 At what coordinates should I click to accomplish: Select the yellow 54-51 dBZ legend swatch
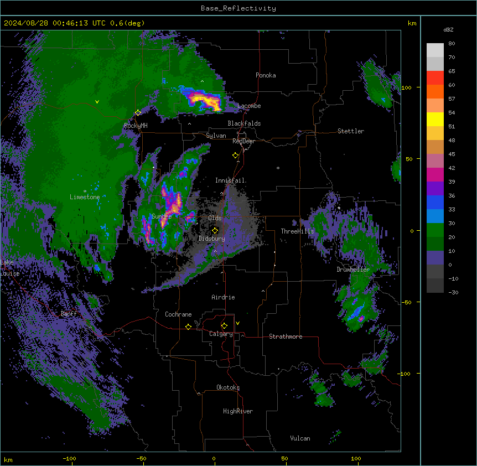(x=435, y=119)
